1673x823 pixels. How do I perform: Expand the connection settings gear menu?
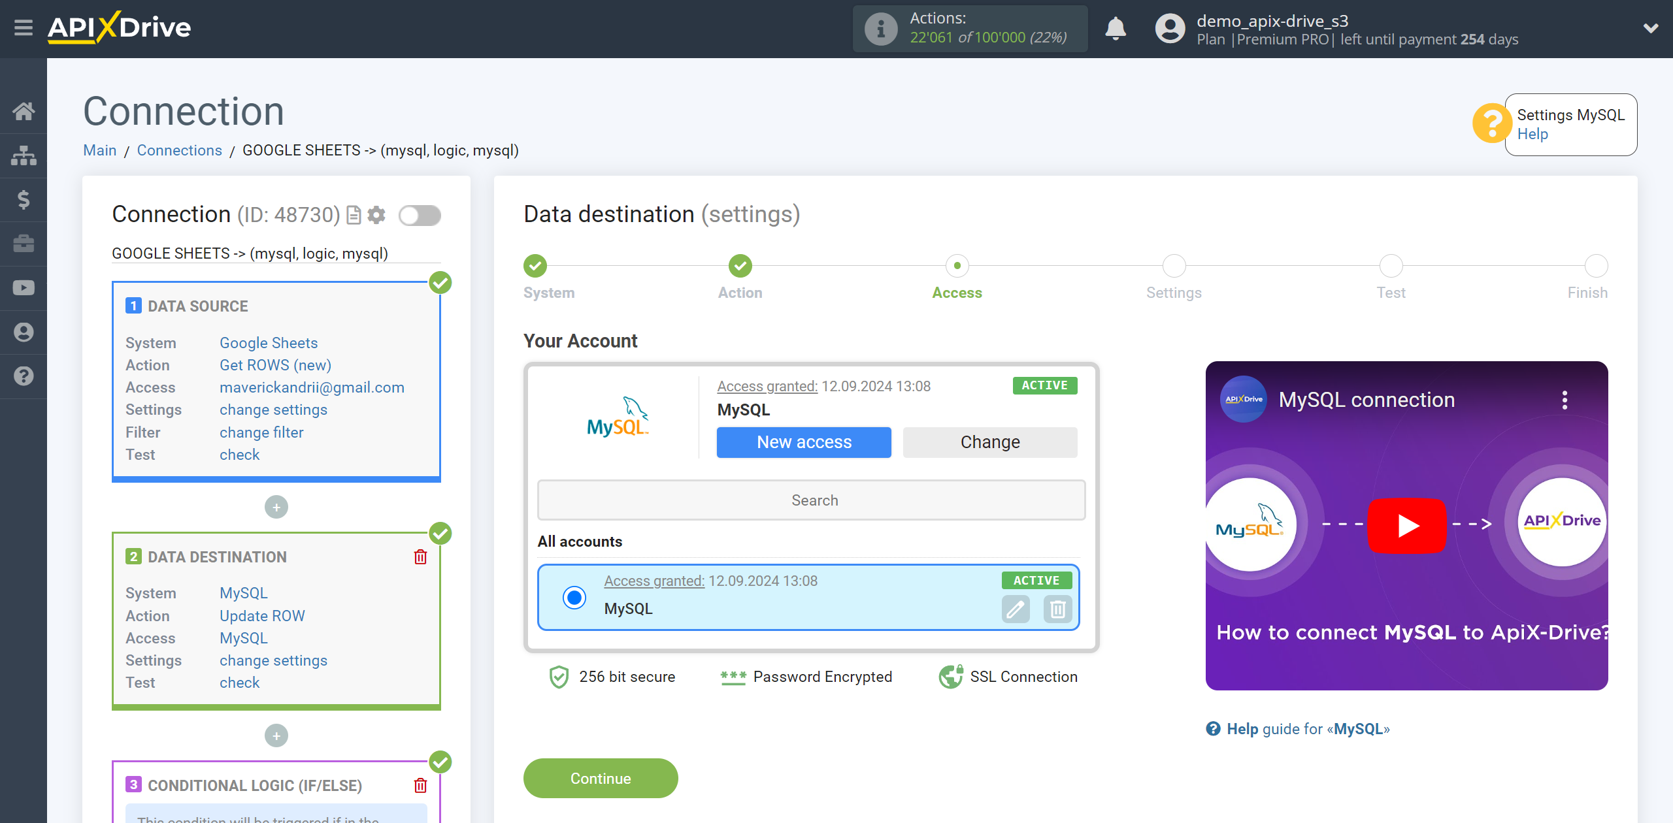point(376,214)
